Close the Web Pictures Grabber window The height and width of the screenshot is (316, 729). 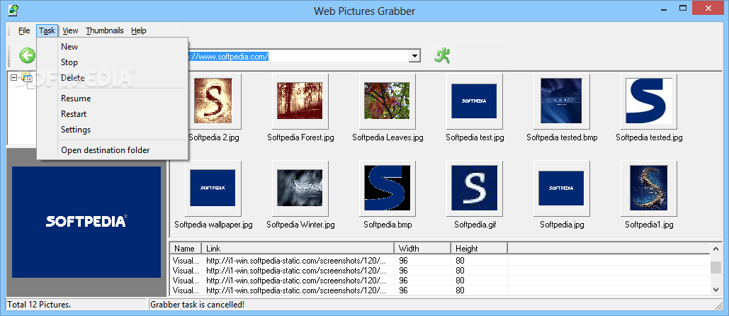pos(708,8)
